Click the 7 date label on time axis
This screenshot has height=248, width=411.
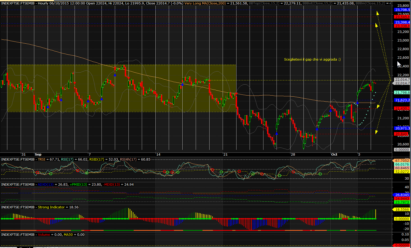click(89, 154)
